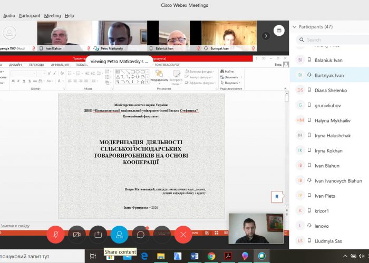This screenshot has width=369, height=263.
Task: Click the blue bookmark icon on the slide edge
Action: pos(276,197)
